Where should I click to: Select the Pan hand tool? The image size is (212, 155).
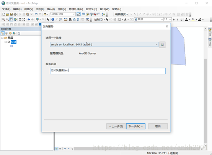point(11,19)
